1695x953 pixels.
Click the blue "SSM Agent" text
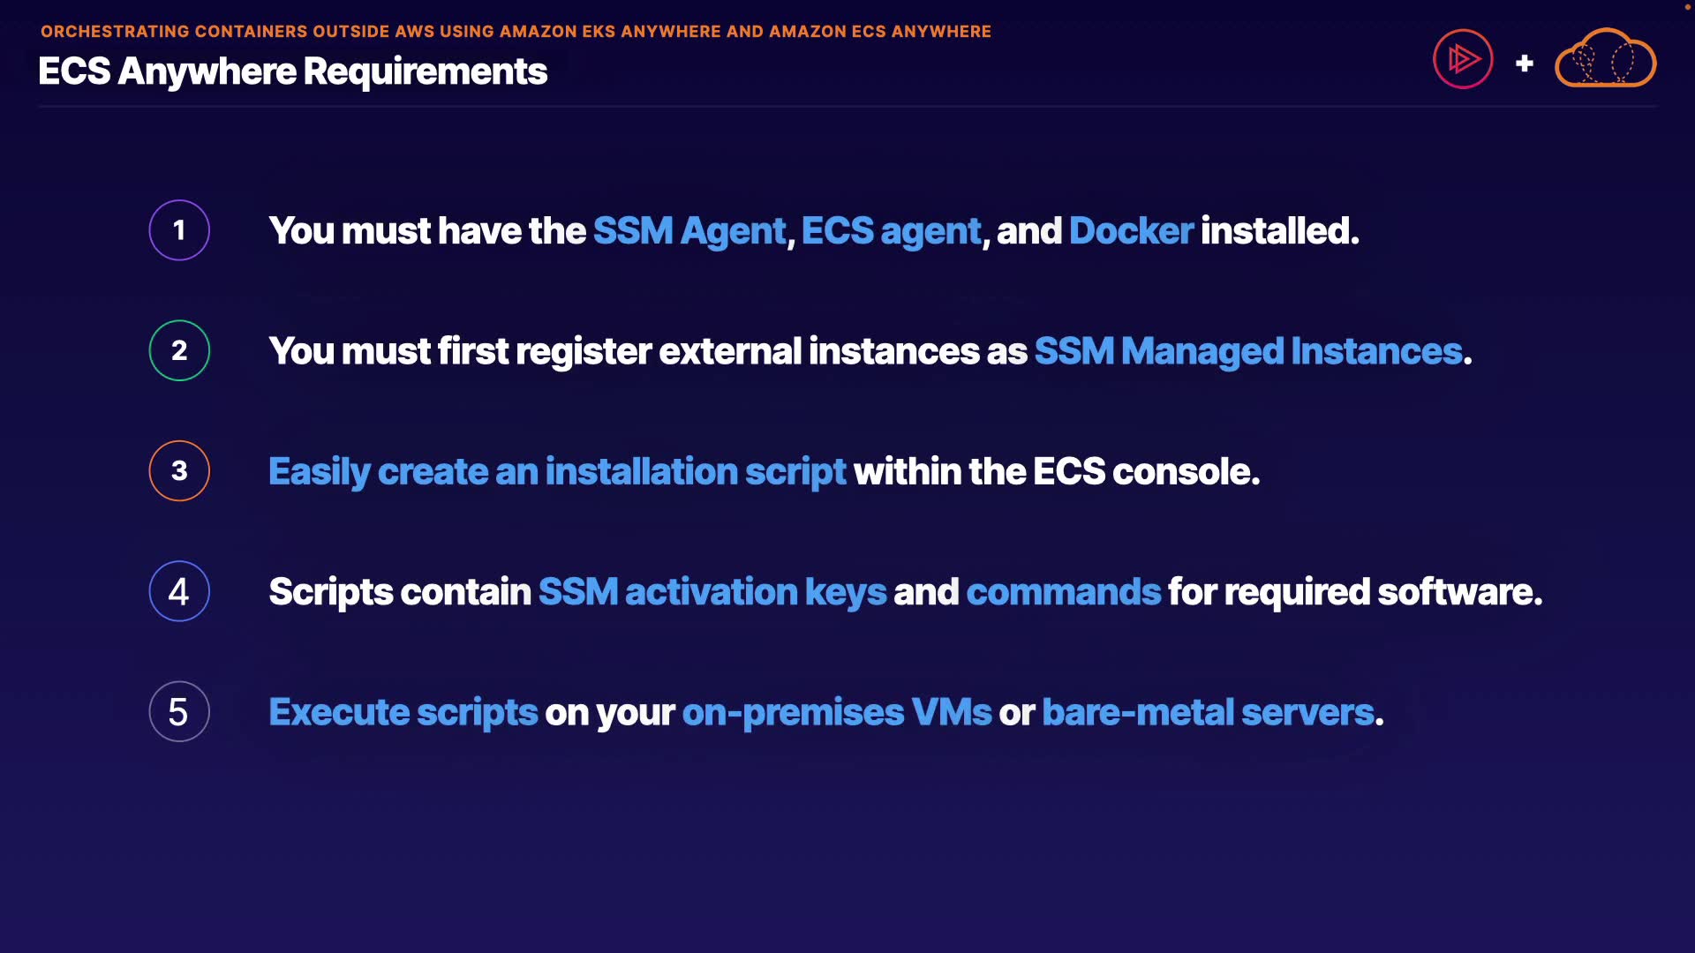pyautogui.click(x=689, y=231)
